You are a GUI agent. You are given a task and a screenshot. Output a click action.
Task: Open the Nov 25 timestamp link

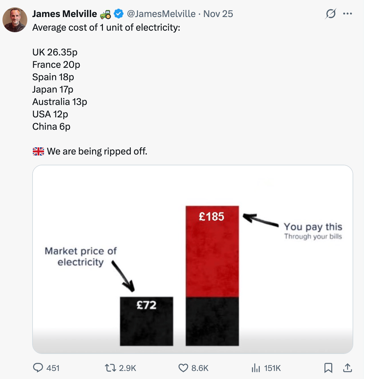[x=218, y=14]
